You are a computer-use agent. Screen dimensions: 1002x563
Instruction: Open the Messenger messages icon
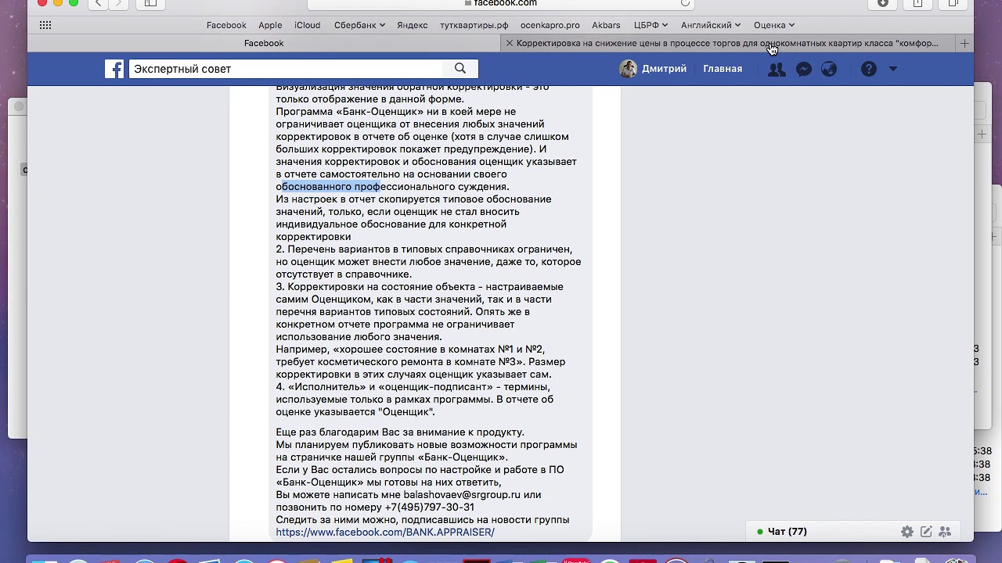[x=803, y=70]
